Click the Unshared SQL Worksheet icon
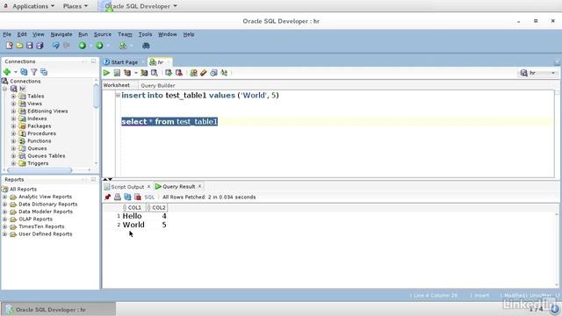Screen dimensions: 562x316 click(x=193, y=73)
